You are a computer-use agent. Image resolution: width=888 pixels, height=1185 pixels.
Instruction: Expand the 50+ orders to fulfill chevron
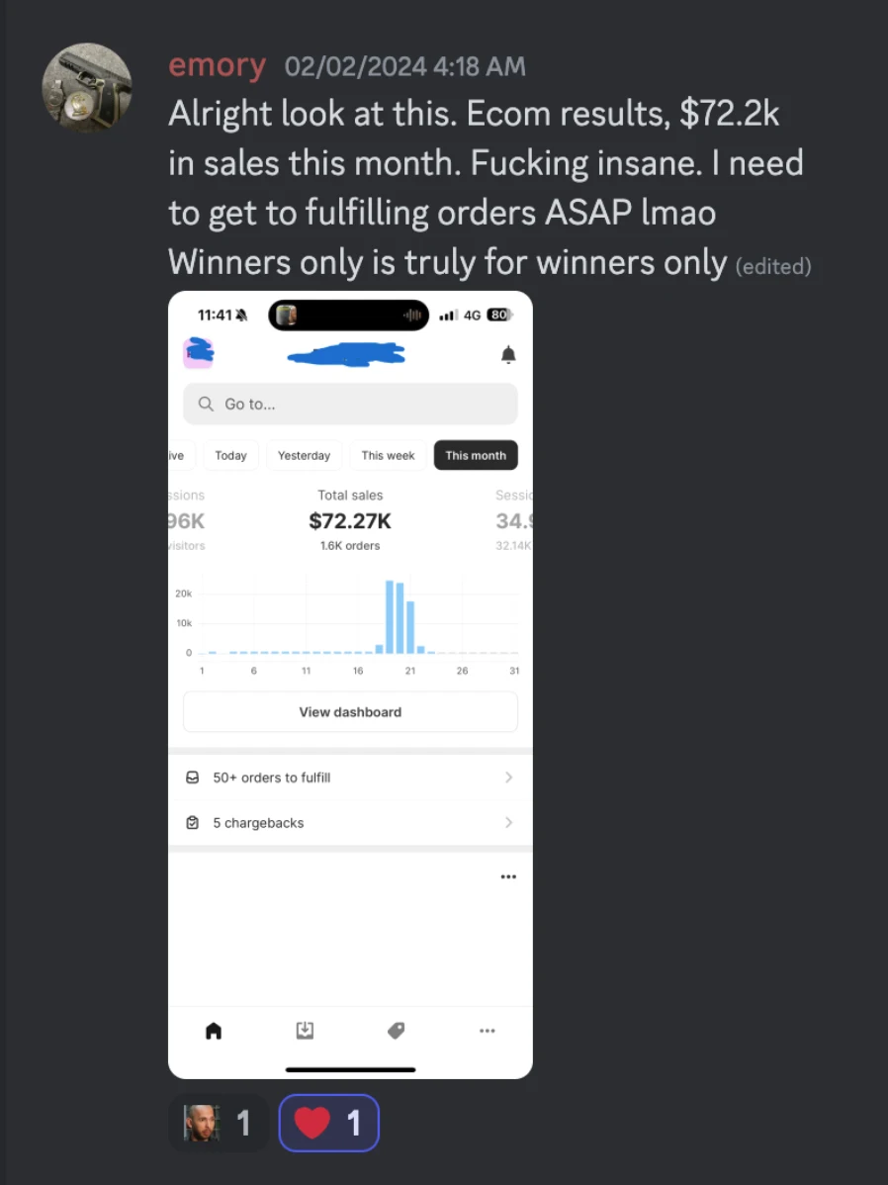click(508, 777)
